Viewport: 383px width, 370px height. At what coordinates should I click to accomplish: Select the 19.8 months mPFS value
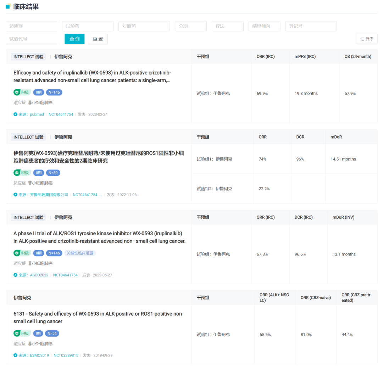coord(306,94)
